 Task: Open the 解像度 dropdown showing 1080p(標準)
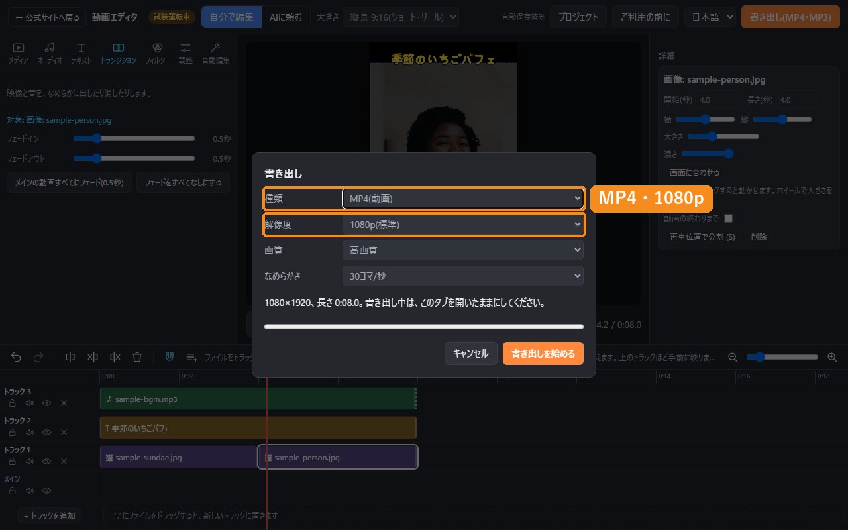tap(462, 225)
